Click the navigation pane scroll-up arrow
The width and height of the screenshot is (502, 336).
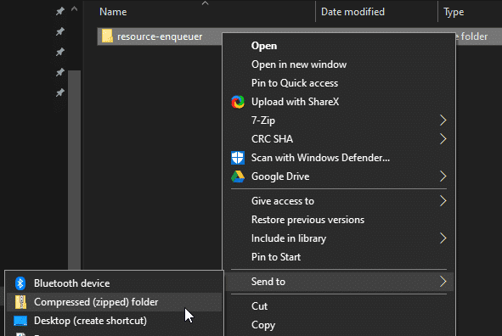point(74,8)
